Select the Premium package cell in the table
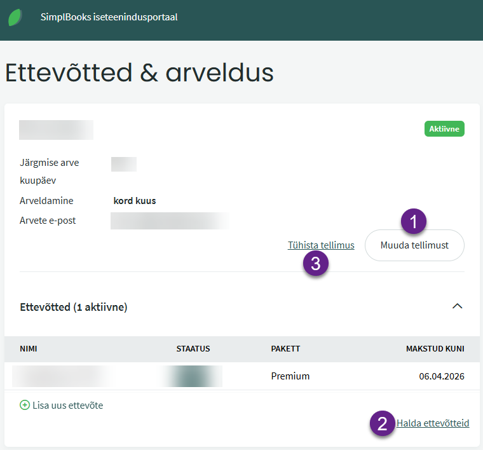Screen dimensions: 483x450 [x=290, y=376]
